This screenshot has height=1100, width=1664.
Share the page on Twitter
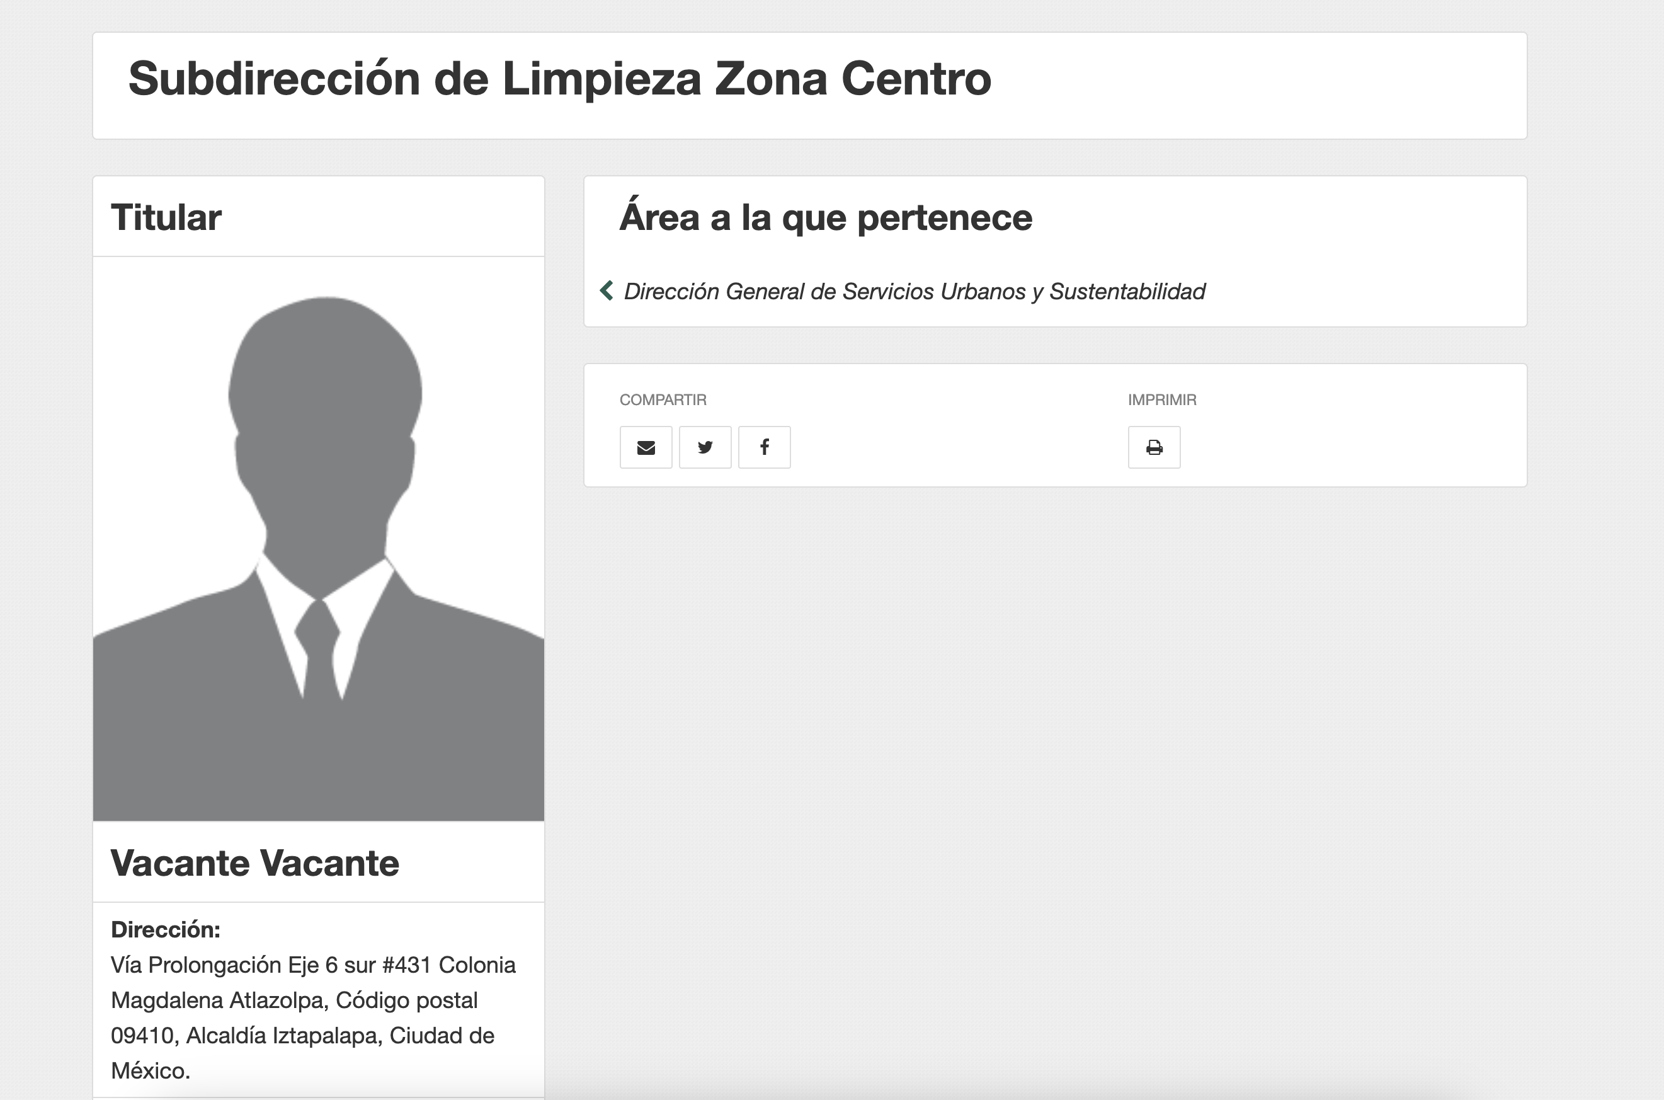tap(705, 447)
